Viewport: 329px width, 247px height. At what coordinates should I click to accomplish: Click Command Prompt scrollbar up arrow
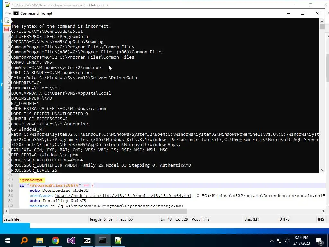point(322,21)
